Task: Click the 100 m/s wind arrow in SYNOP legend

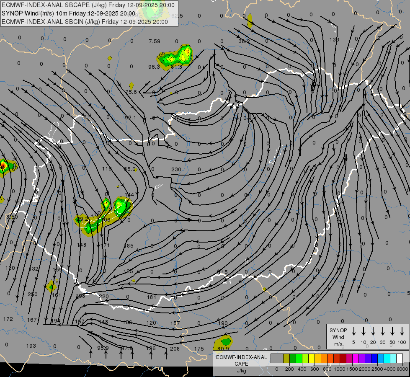Action: tap(402, 331)
